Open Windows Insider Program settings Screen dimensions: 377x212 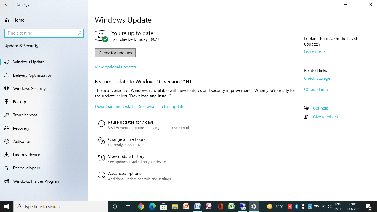point(44,181)
